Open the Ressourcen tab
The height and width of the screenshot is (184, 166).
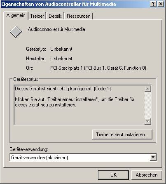[79, 16]
